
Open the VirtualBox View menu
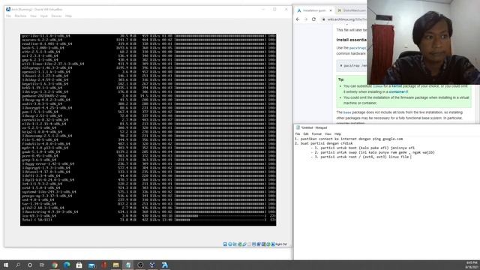coord(33,16)
